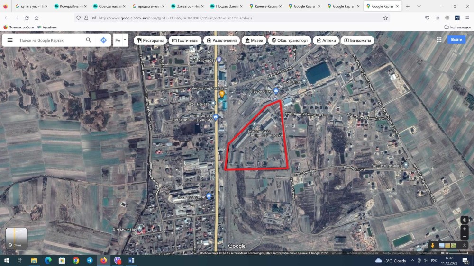Open Chrome from the taskbar

[x=76, y=260]
